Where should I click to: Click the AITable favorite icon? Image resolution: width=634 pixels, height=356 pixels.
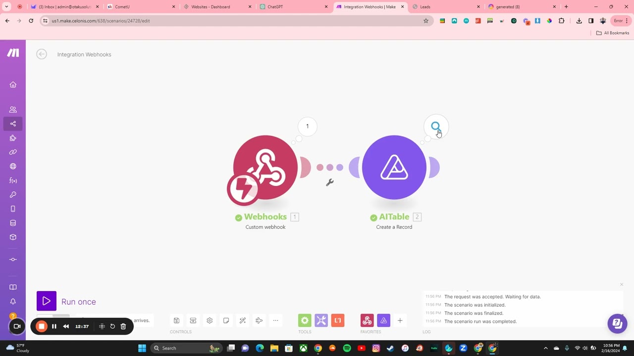(383, 320)
